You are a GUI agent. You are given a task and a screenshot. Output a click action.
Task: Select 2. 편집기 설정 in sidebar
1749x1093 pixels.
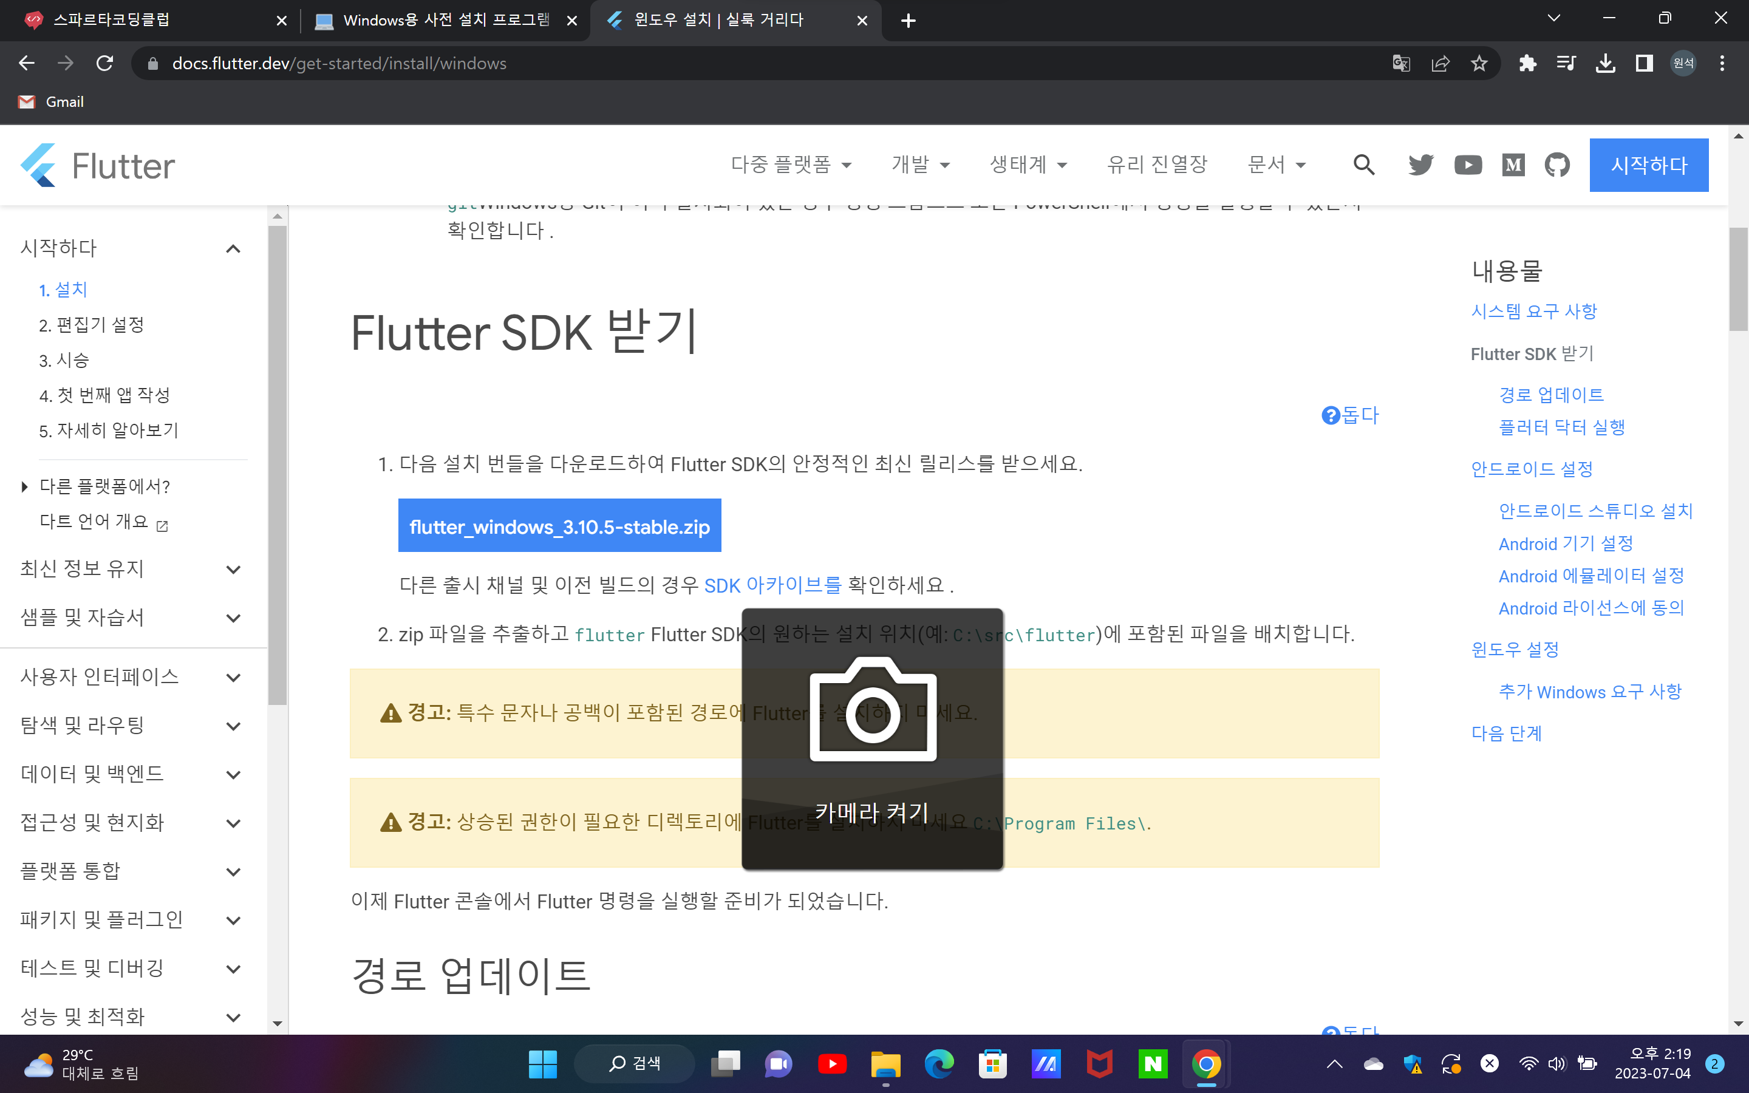coord(92,325)
